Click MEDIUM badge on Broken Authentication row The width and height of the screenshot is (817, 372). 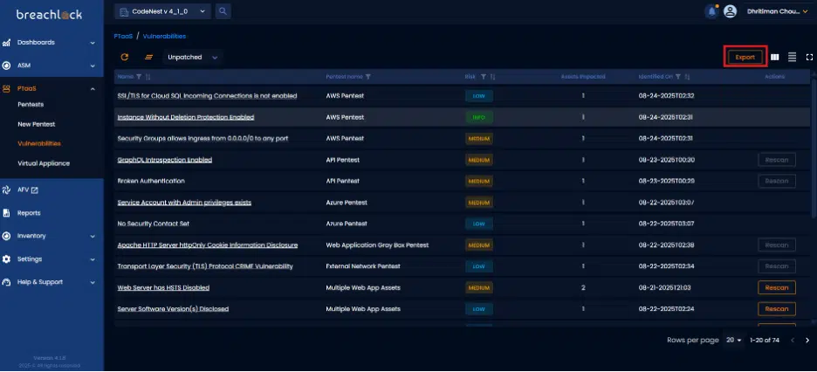click(479, 182)
